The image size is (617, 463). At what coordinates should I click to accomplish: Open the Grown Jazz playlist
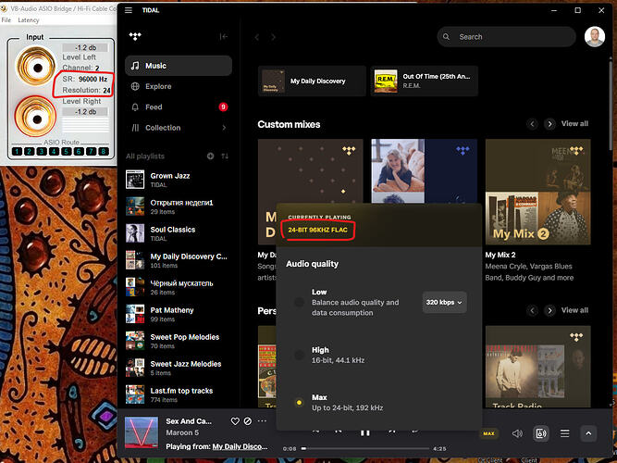pyautogui.click(x=177, y=180)
